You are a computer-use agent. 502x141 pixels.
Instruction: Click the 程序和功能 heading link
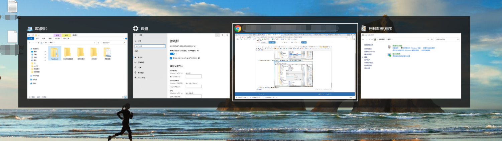click(397, 46)
